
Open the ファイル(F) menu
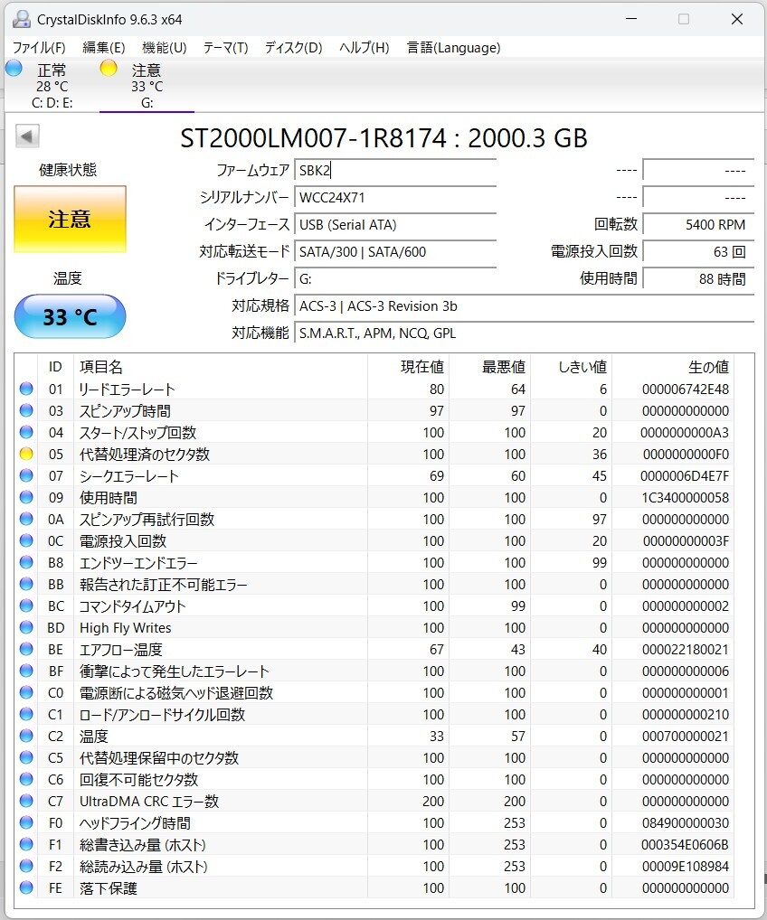tap(39, 48)
